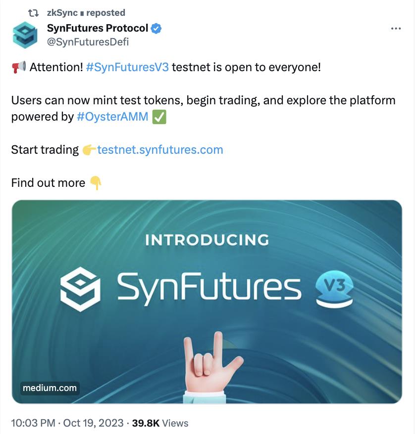The image size is (415, 434).
Task: Open the #SynFuturesV3 hashtag
Action: point(127,67)
